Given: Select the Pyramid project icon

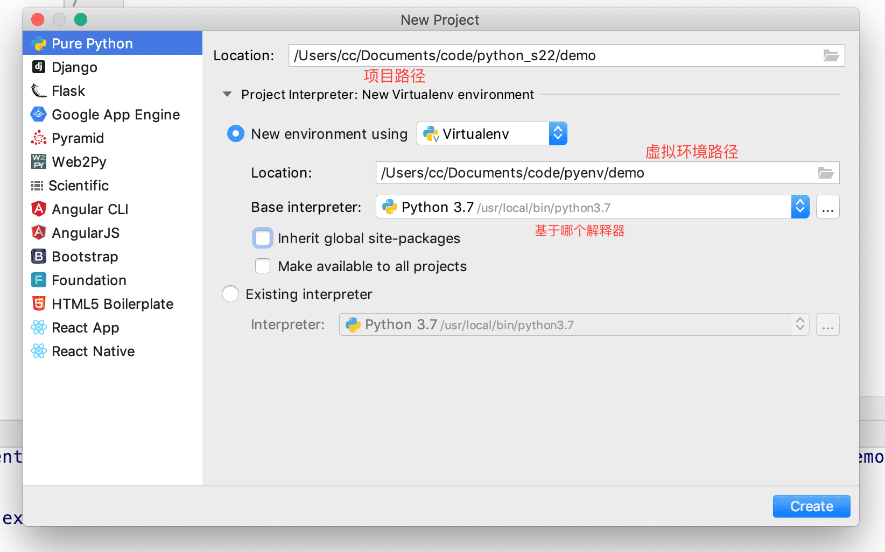Looking at the screenshot, I should tap(38, 138).
